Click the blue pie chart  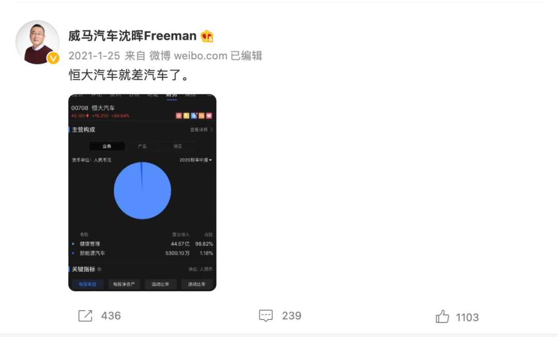pos(143,190)
